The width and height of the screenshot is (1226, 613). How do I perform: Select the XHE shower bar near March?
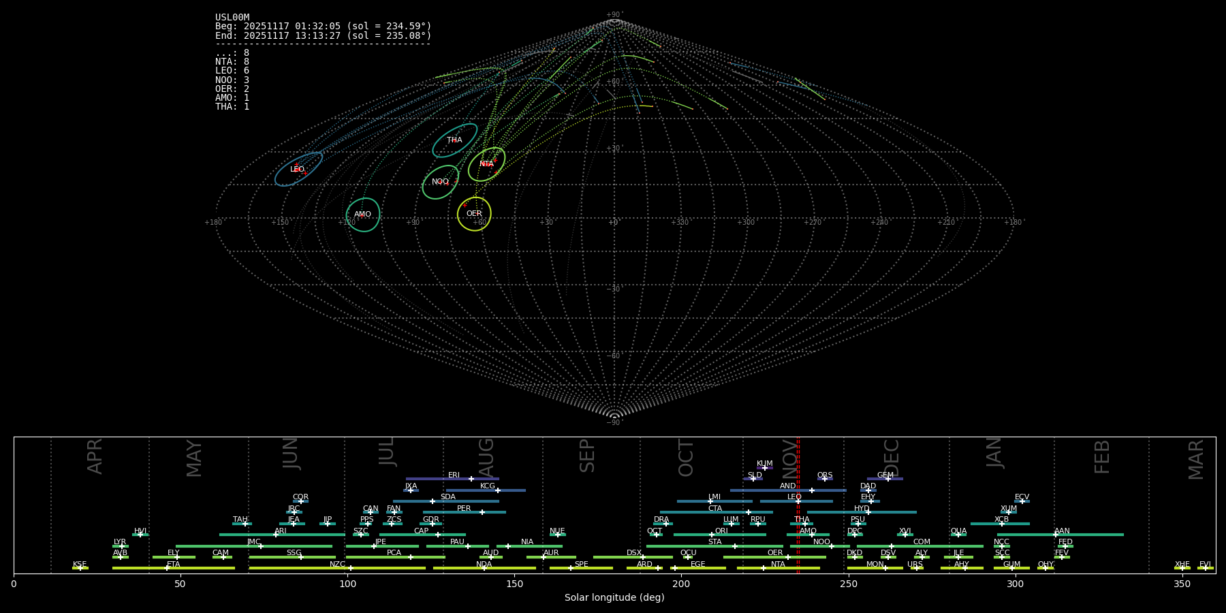(x=1182, y=568)
